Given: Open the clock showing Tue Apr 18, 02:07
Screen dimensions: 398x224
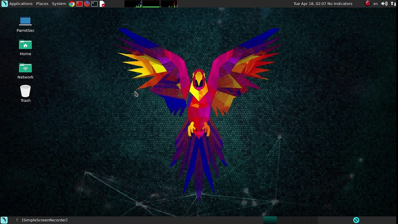Looking at the screenshot, I should pyautogui.click(x=309, y=4).
